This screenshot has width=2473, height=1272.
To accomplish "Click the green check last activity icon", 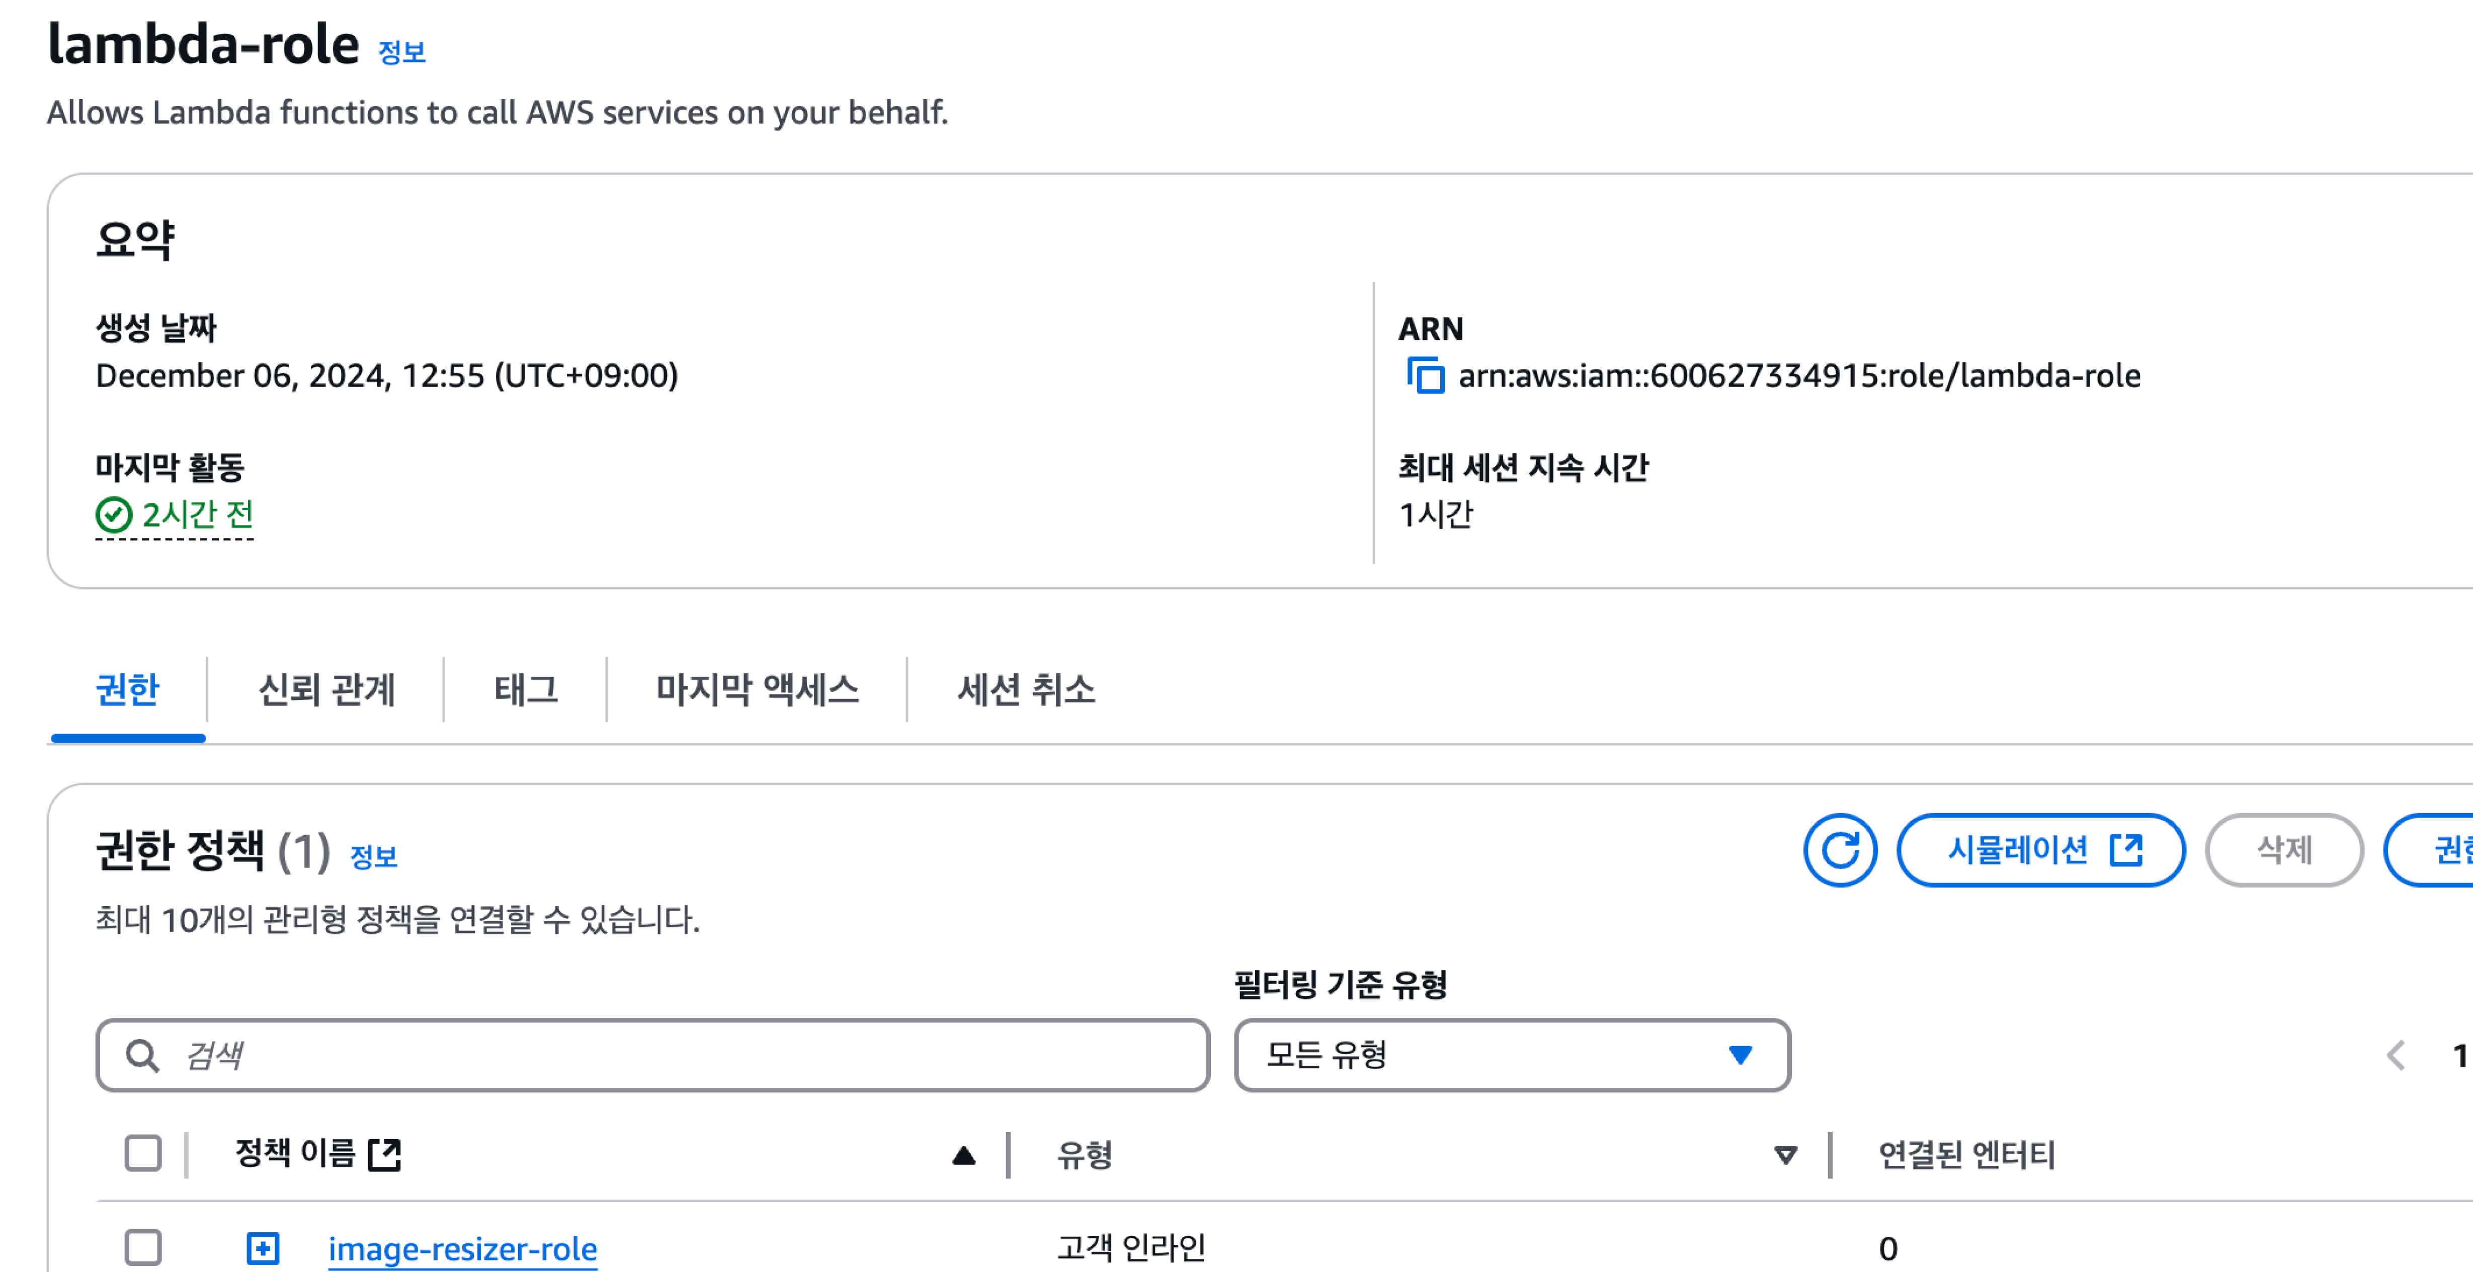I will pyautogui.click(x=113, y=516).
